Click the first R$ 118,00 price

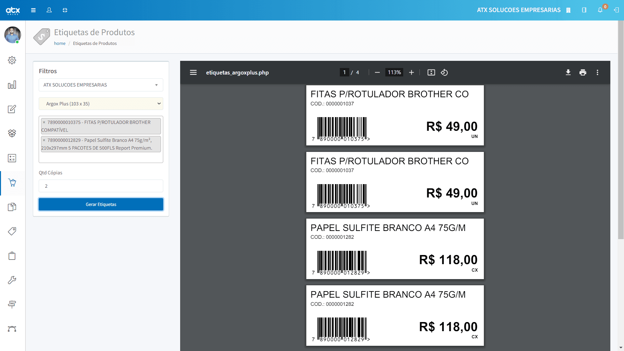point(448,260)
